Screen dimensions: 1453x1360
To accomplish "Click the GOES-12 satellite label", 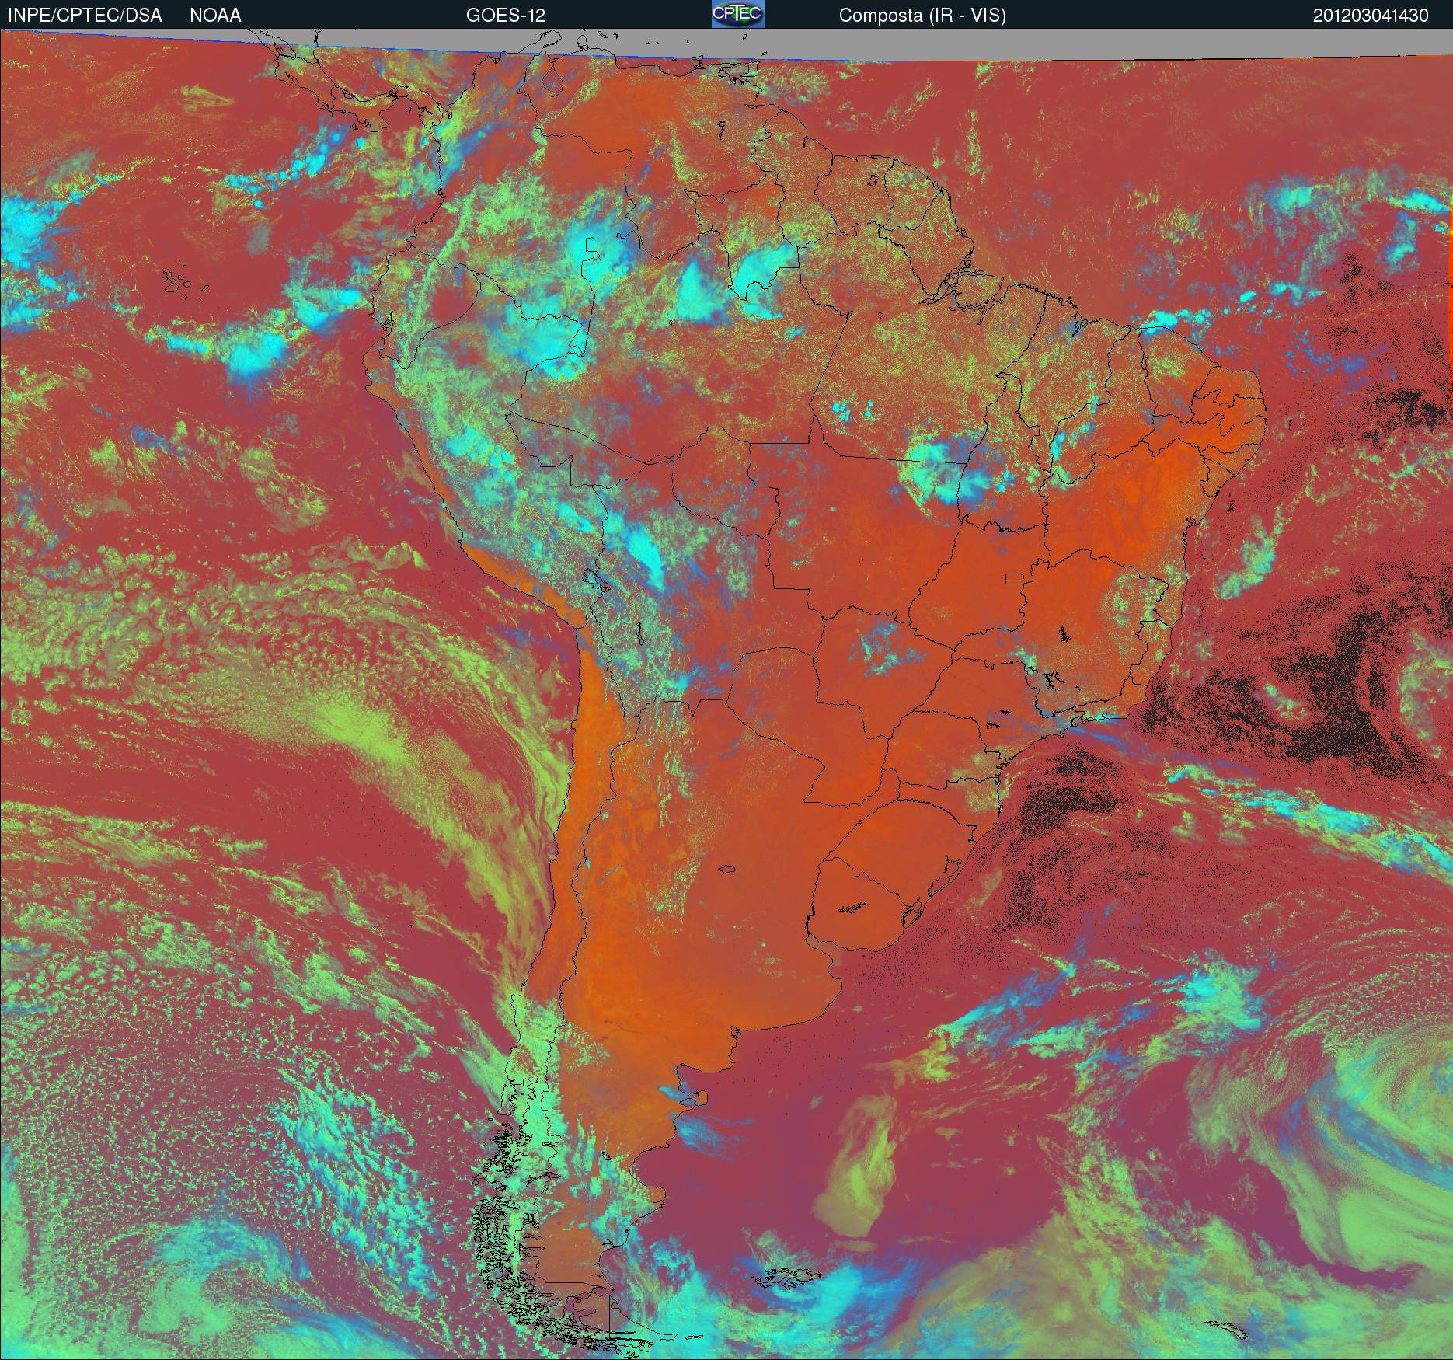I will tap(505, 16).
